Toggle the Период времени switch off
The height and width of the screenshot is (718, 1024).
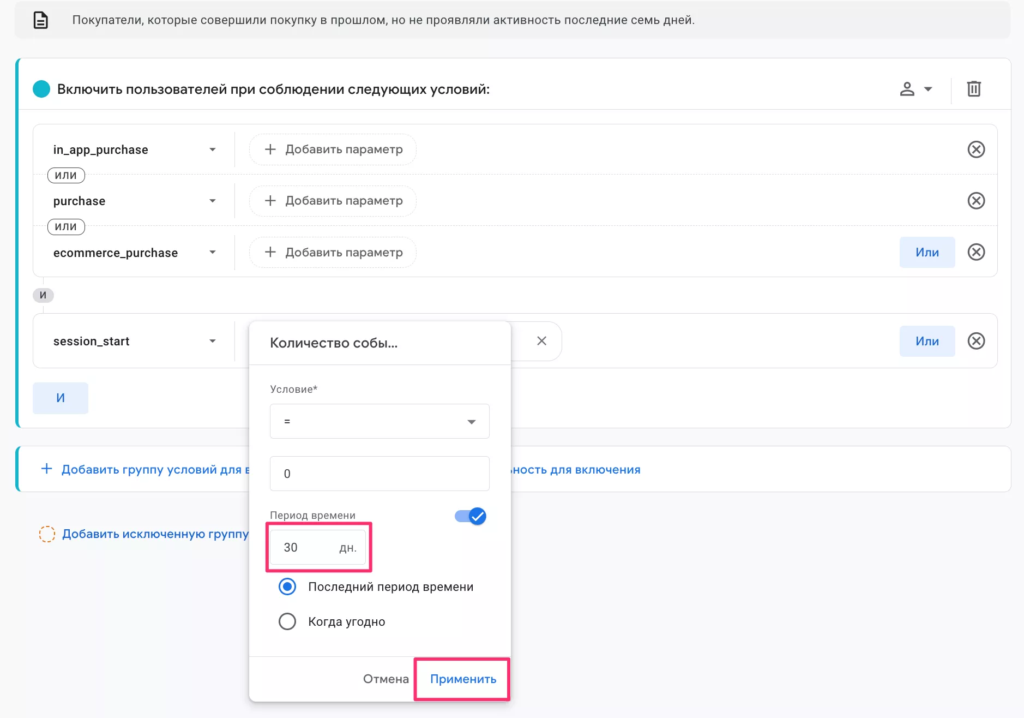click(471, 516)
